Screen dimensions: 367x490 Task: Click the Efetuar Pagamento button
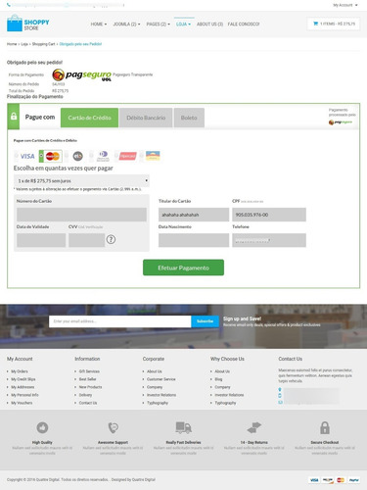click(x=183, y=268)
